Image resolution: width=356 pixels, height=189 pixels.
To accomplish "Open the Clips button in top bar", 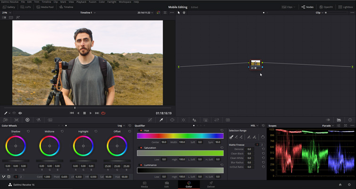I will tap(289, 7).
